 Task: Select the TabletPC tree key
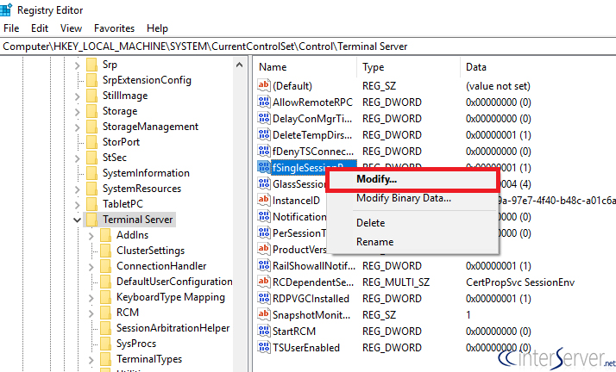(x=123, y=204)
